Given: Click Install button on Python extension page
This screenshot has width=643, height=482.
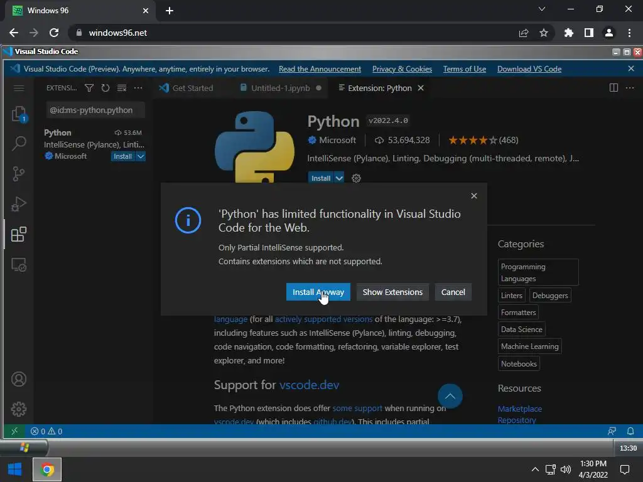Looking at the screenshot, I should (321, 178).
